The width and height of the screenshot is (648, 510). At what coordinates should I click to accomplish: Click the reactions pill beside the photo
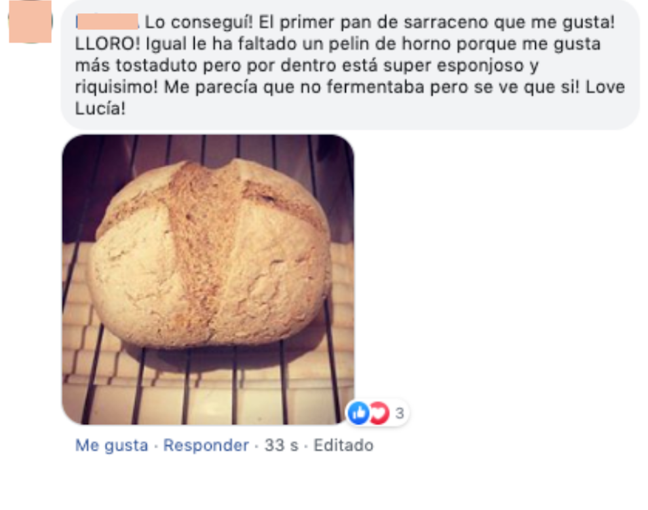click(x=377, y=412)
